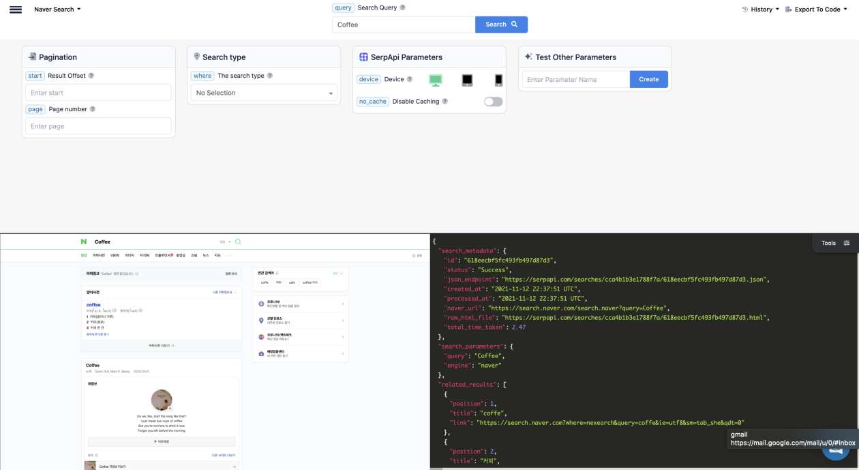
Task: Select the desktop device icon
Action: (x=436, y=80)
